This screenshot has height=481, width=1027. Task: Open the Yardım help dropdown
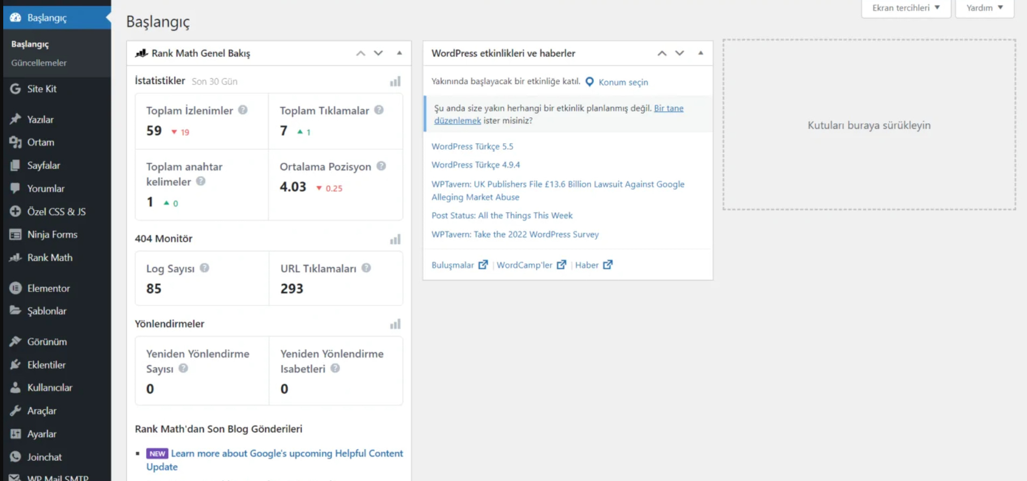(984, 8)
